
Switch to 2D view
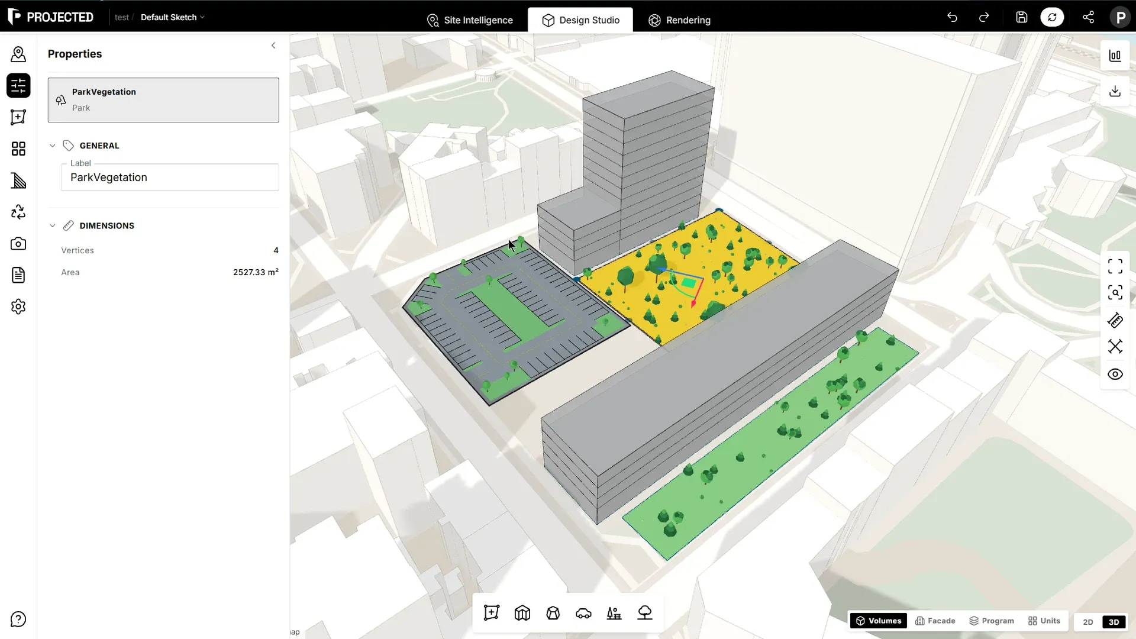(x=1088, y=622)
